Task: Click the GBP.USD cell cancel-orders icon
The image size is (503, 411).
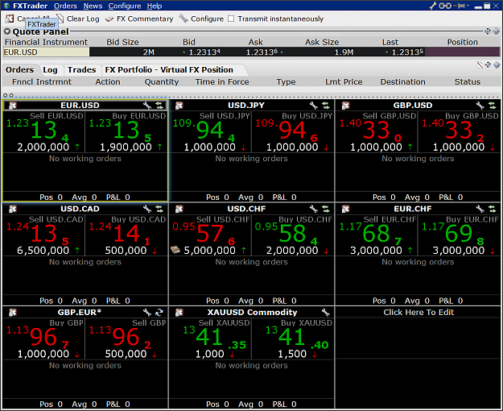Action: coord(345,105)
